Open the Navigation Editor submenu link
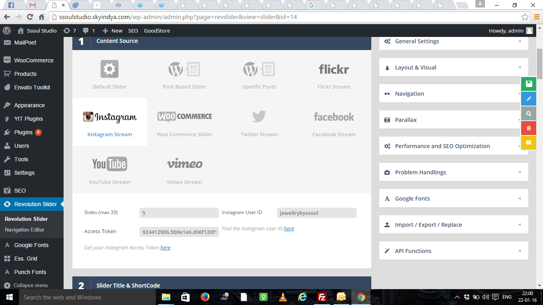Viewport: 543px width, 305px height. point(25,230)
